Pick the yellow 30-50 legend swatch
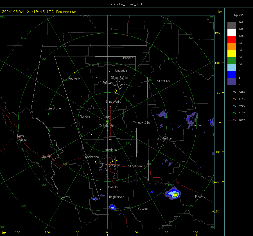 [232, 54]
